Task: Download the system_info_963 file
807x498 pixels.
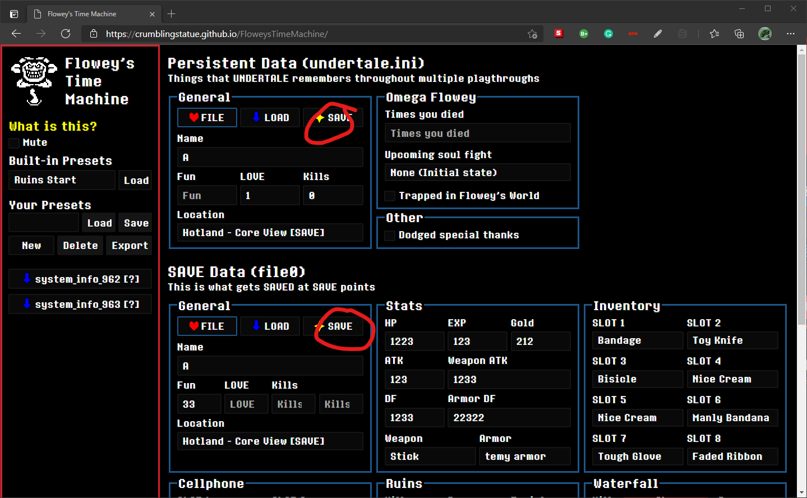Action: (80, 304)
